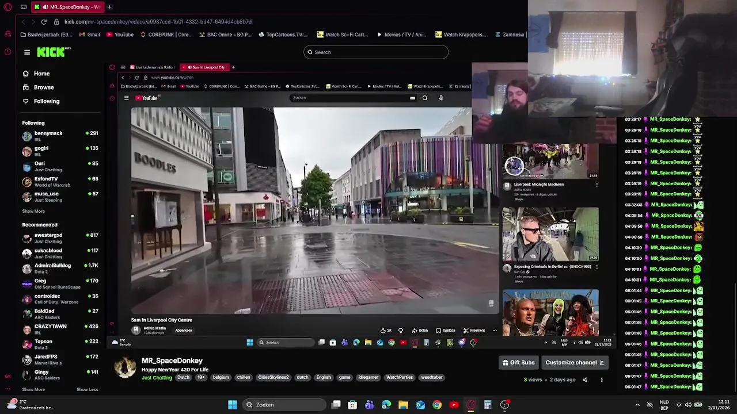Viewport: 737px width, 414px height.
Task: Open followed channel bennymack
Action: tap(60, 136)
